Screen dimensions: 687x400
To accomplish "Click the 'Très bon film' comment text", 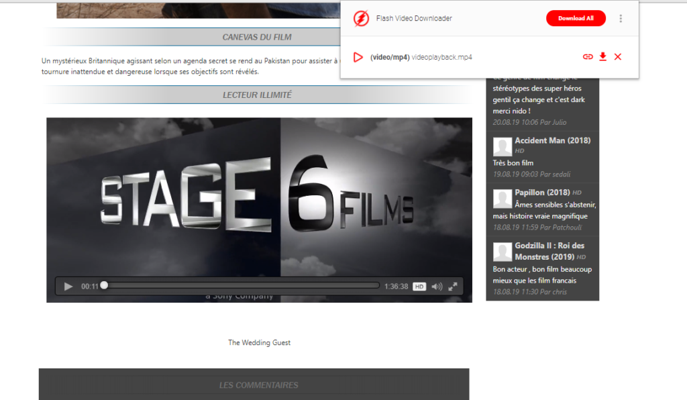I will point(513,163).
